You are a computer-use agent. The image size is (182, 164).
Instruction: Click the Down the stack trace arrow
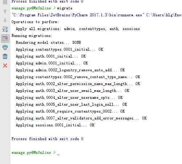pyautogui.click(x=5, y=20)
